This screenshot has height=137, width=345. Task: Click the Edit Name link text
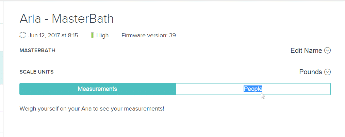306,51
